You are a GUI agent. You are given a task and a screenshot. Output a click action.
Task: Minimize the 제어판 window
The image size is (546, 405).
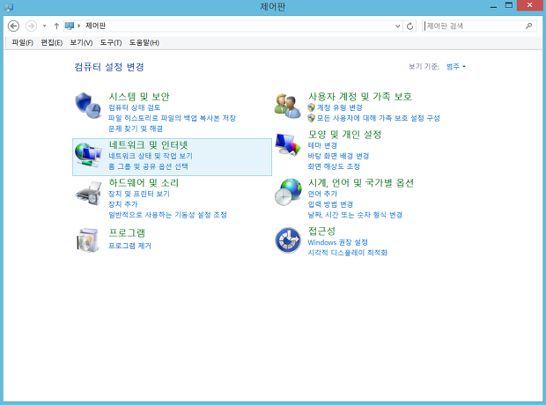pos(493,6)
